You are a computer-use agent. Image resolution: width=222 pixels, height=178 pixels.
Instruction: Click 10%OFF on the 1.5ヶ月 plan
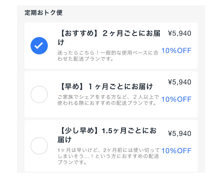(176, 151)
